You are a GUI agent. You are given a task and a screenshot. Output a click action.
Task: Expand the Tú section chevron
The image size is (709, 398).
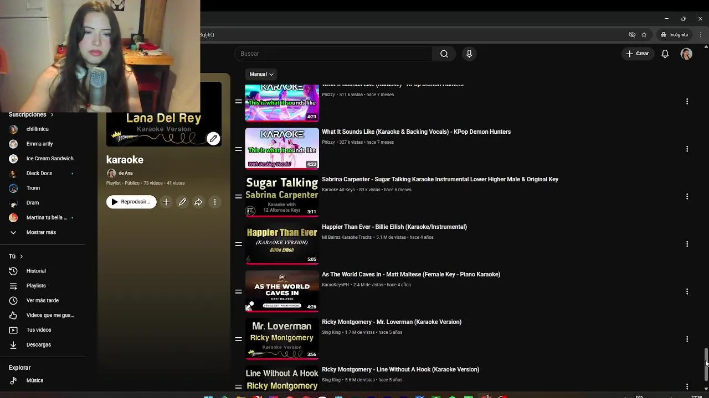(21, 256)
